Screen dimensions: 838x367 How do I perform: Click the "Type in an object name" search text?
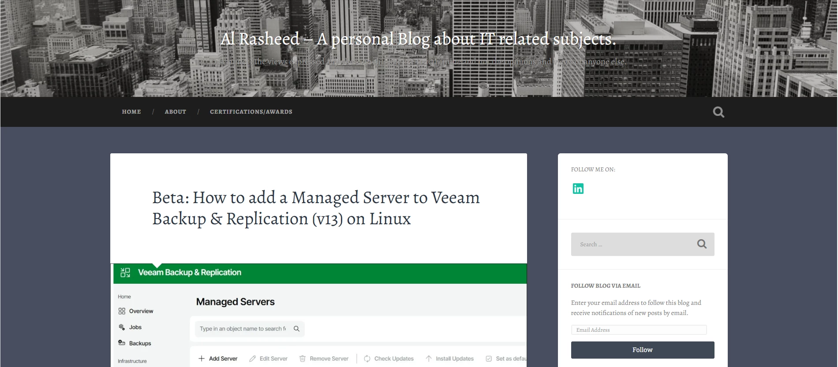[x=243, y=329]
